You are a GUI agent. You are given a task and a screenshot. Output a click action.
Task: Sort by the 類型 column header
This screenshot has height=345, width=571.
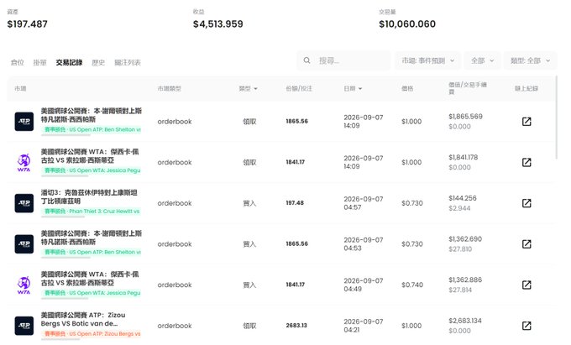pos(248,88)
